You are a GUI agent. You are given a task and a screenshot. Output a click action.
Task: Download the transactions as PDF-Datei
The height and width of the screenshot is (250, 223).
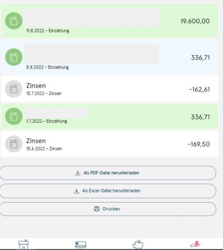pos(108,173)
